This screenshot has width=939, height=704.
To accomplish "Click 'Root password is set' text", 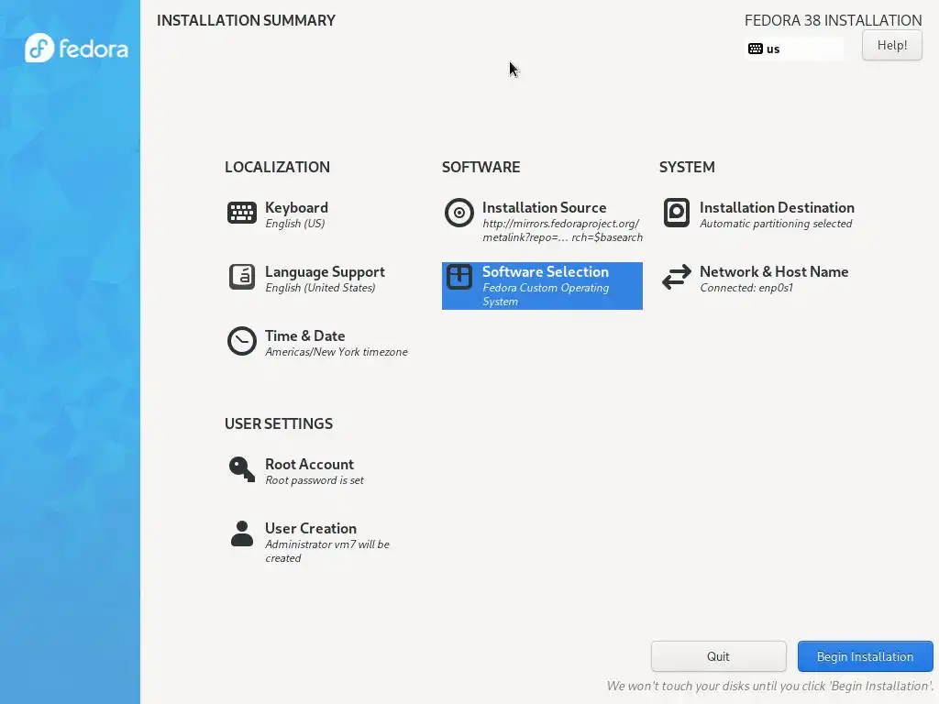I will 315,480.
